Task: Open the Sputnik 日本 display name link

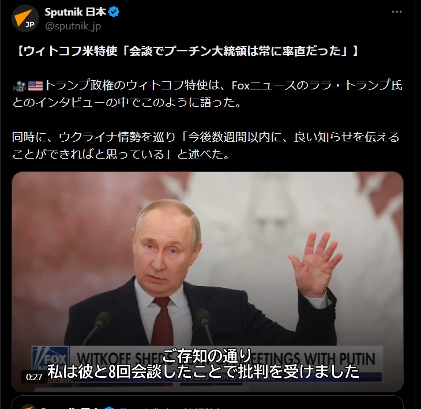Action: coord(75,12)
